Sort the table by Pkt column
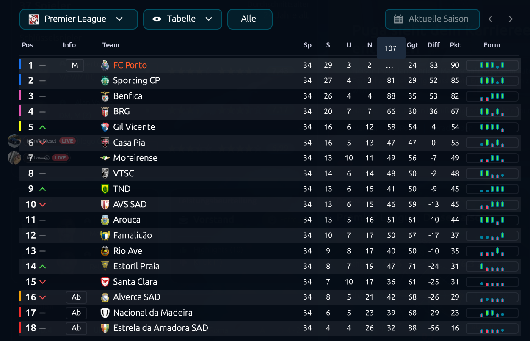This screenshot has width=530, height=341. pyautogui.click(x=455, y=45)
